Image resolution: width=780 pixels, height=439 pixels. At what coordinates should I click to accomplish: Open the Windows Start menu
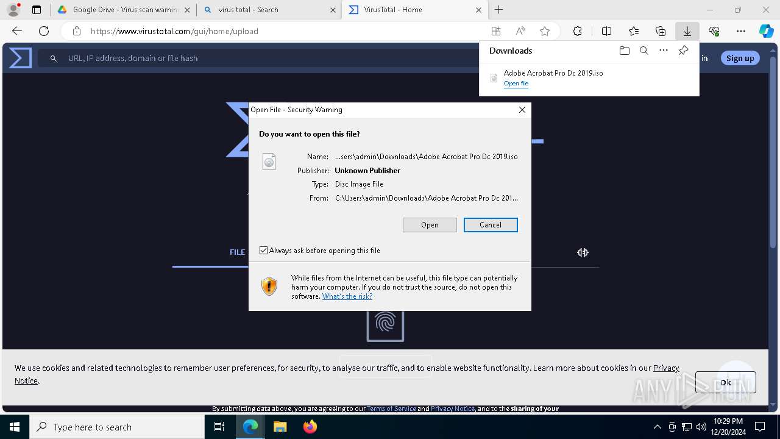click(x=15, y=427)
